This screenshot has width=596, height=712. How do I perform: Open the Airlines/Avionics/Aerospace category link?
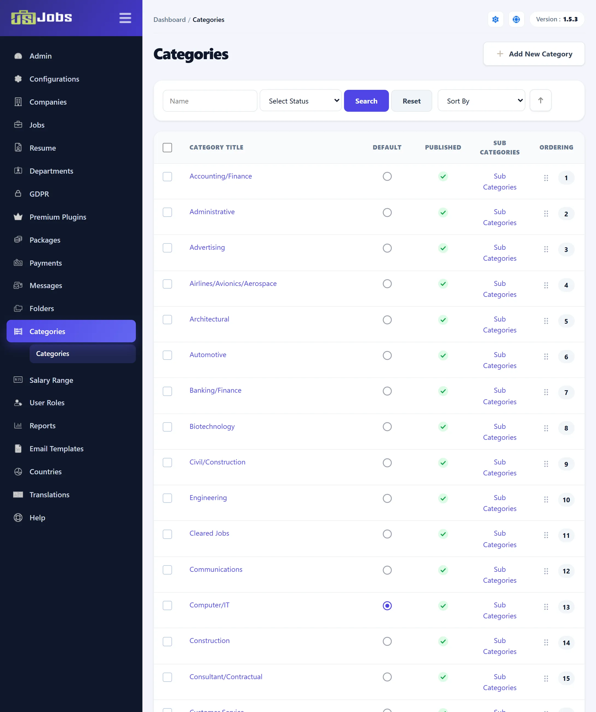click(233, 283)
